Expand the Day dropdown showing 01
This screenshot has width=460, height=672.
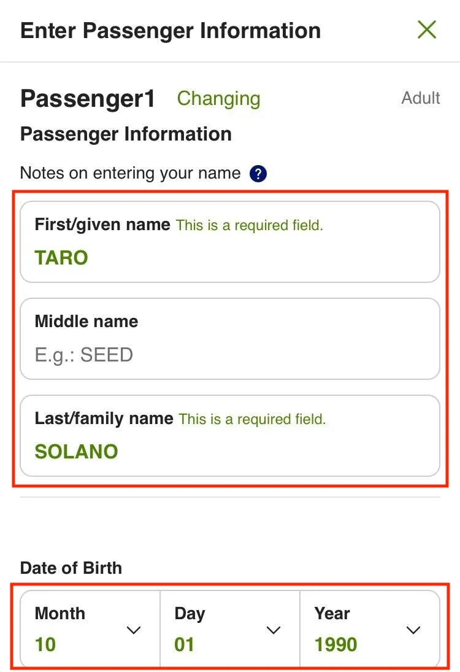(229, 629)
